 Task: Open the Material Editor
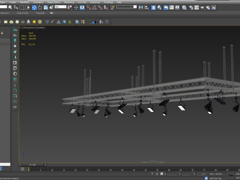coord(184,7)
